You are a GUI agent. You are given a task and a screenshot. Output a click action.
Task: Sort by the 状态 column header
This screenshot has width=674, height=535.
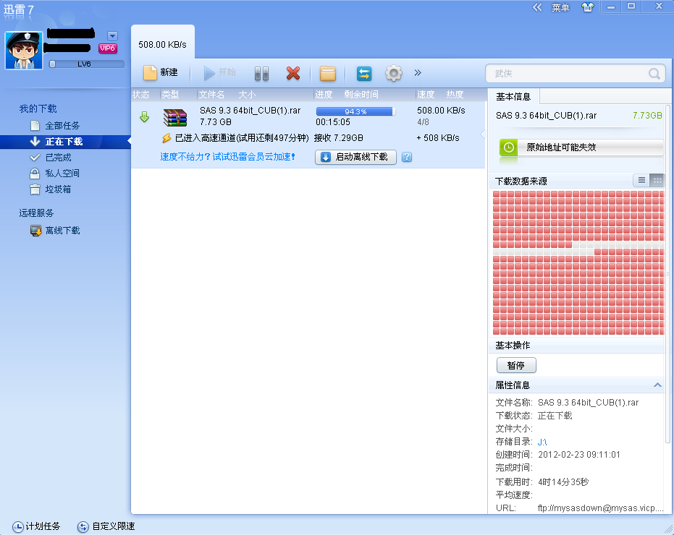(x=141, y=95)
